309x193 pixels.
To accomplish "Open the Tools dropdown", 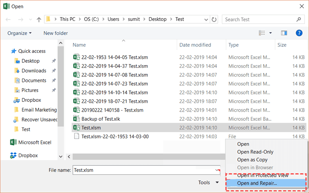I will pos(208,183).
